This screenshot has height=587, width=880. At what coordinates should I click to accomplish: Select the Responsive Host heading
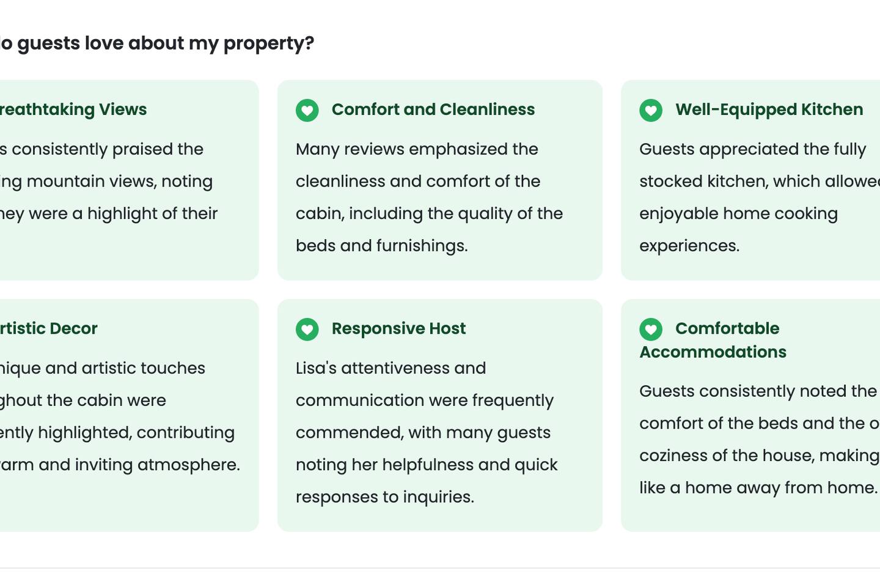pos(398,328)
